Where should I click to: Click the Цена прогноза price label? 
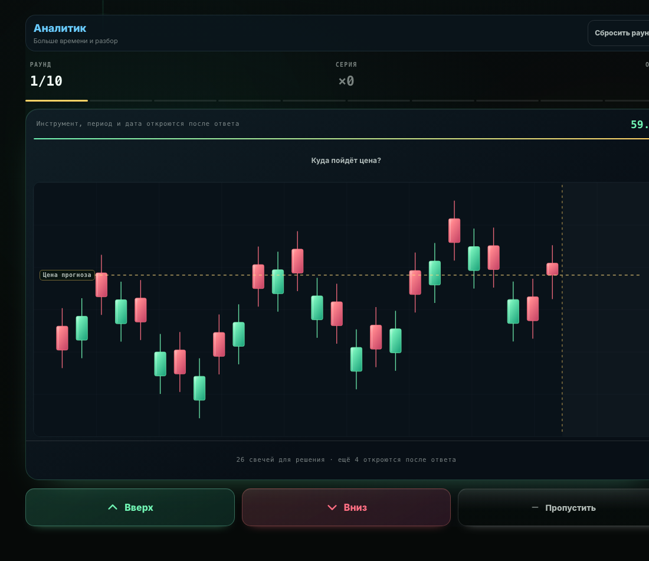[67, 275]
